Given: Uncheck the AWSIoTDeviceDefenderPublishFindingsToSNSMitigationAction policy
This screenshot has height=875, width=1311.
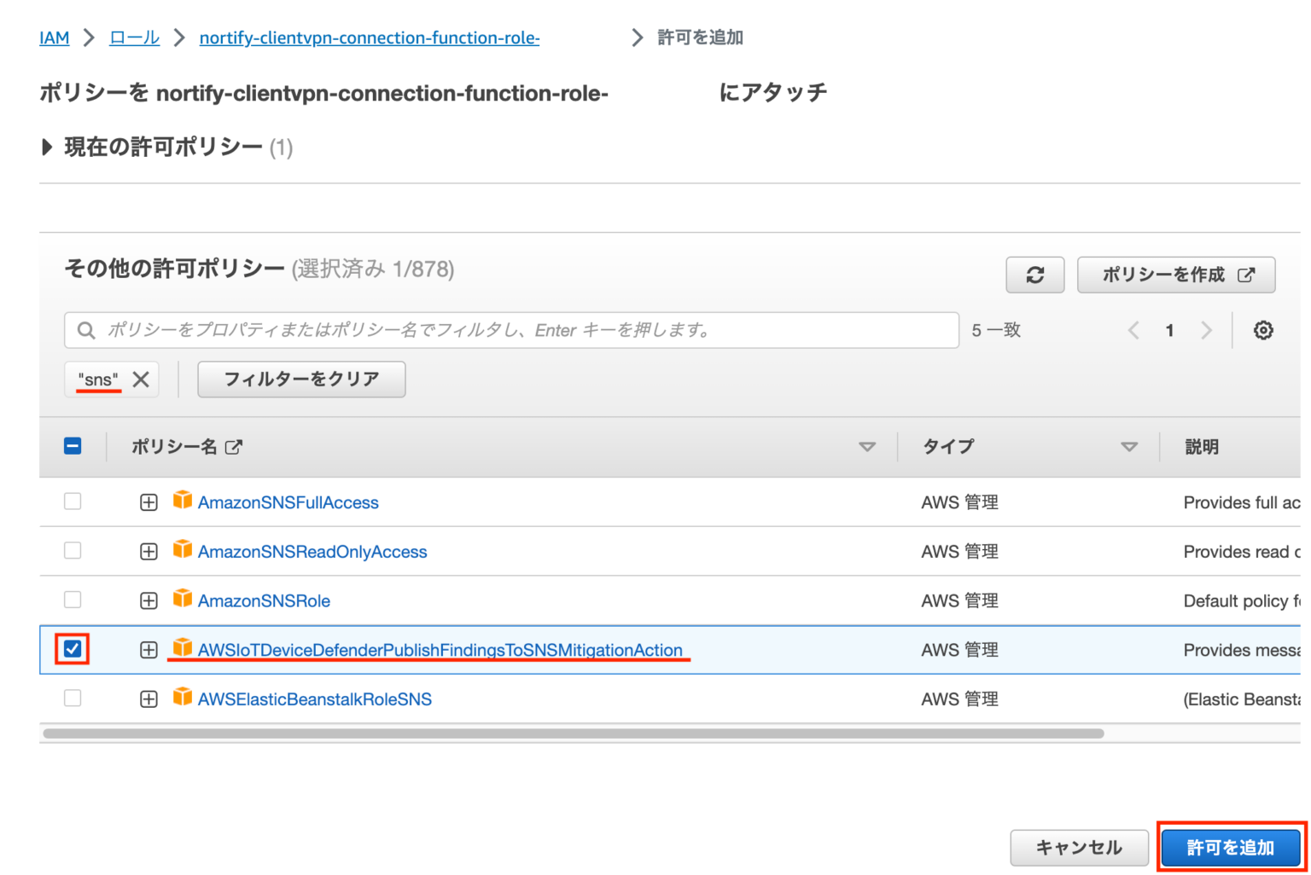Looking at the screenshot, I should point(73,649).
